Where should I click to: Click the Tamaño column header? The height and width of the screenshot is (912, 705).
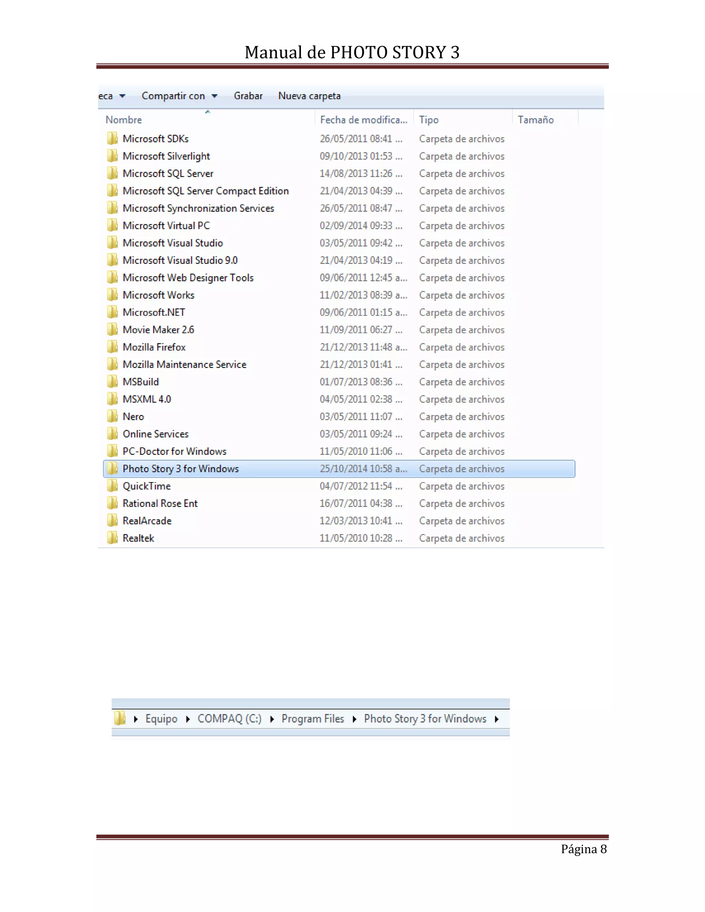click(x=535, y=120)
